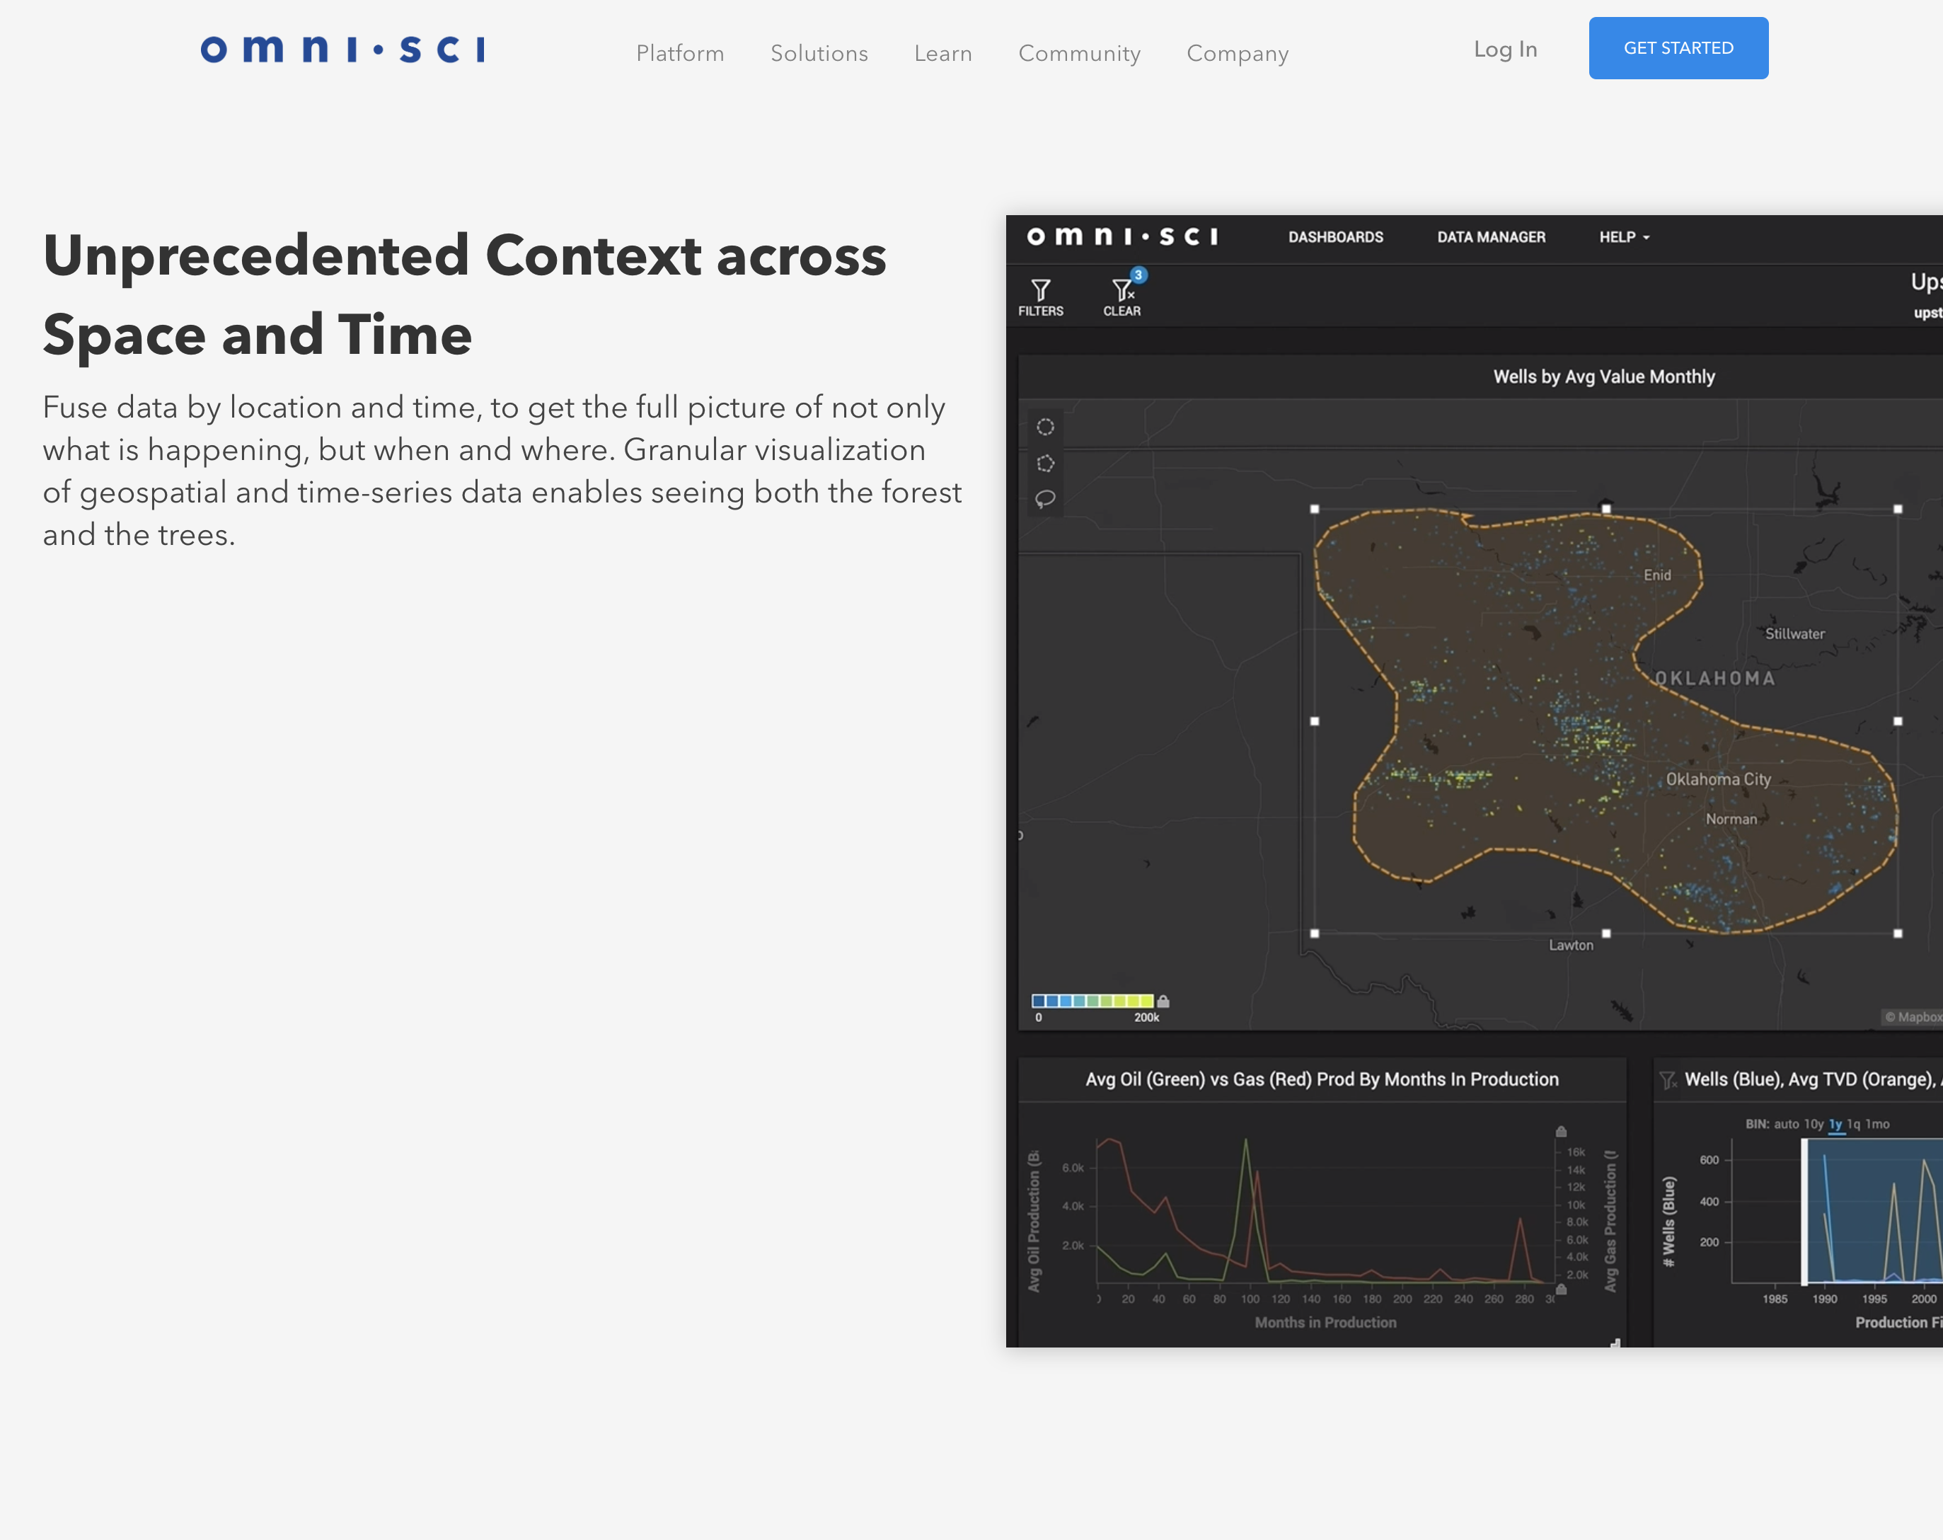The image size is (1943, 1540).
Task: Select the lasso selection map tool
Action: point(1045,499)
